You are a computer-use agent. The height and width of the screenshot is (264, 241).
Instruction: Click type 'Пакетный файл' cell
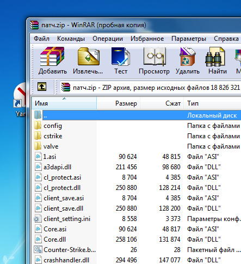pyautogui.click(x=214, y=250)
